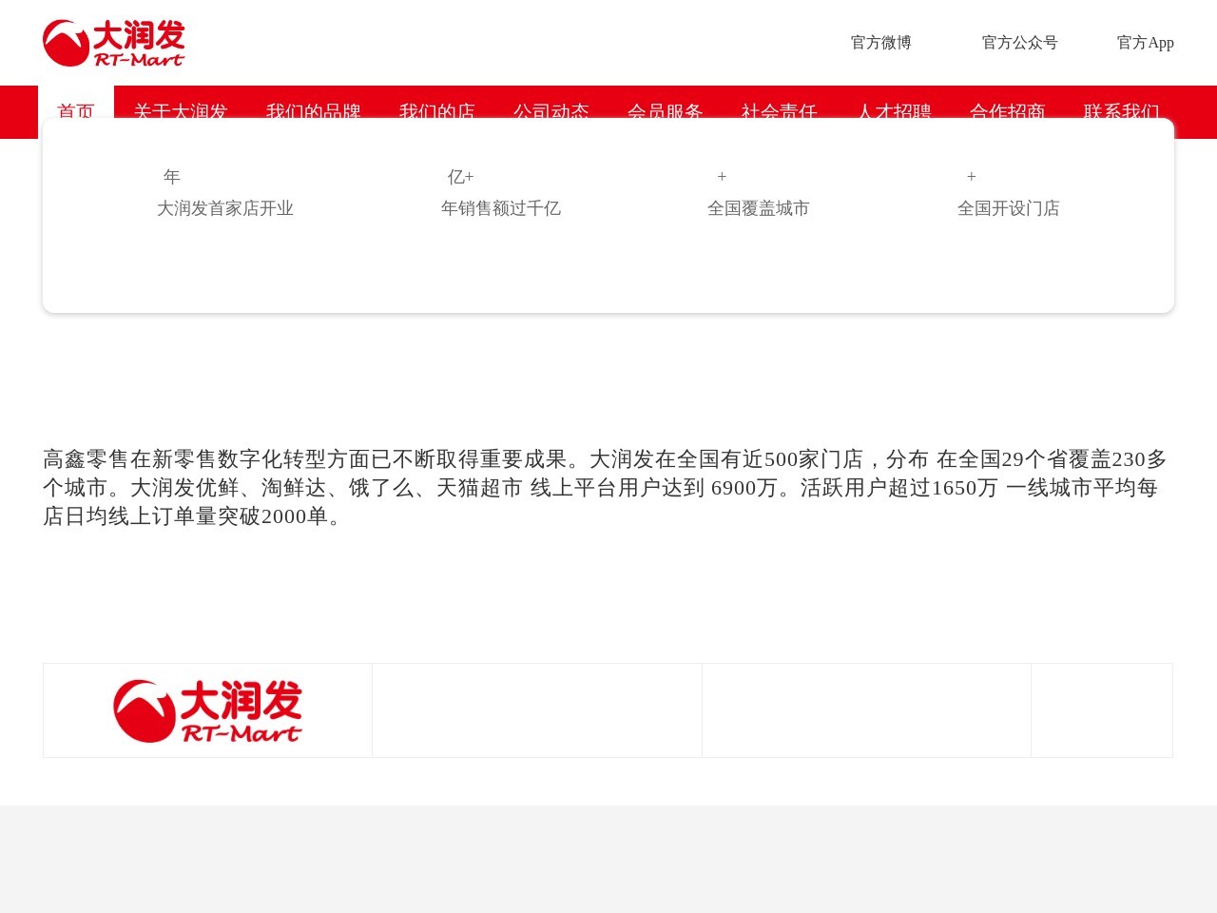Click the 大润发首家店开业 statistic text

(x=225, y=208)
